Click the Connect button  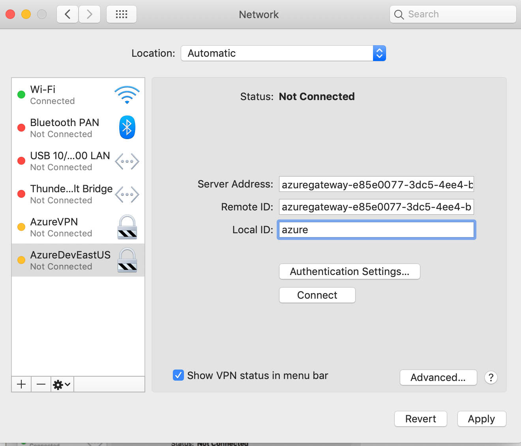[317, 295]
